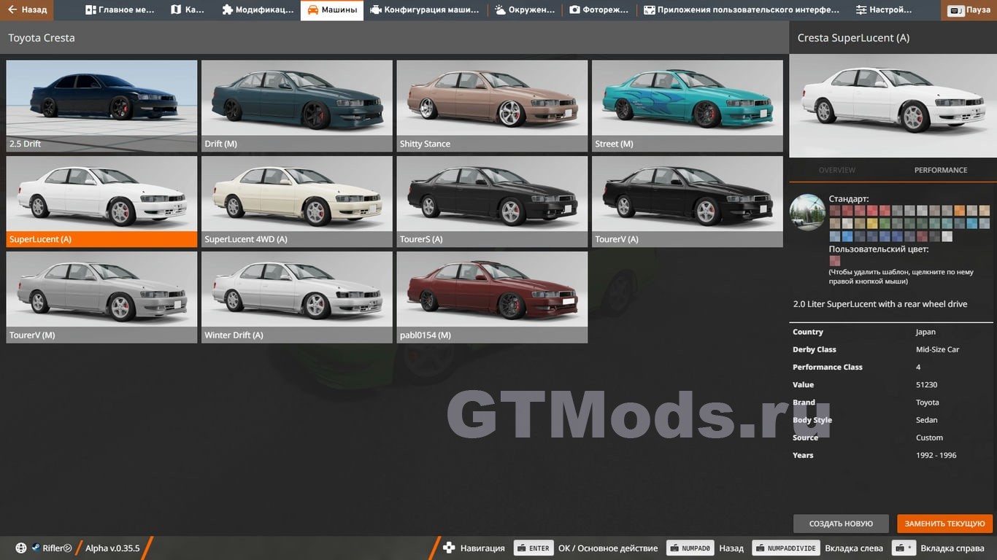This screenshot has width=997, height=560.
Task: Open the map tab labeled Ка...
Action: (187, 10)
